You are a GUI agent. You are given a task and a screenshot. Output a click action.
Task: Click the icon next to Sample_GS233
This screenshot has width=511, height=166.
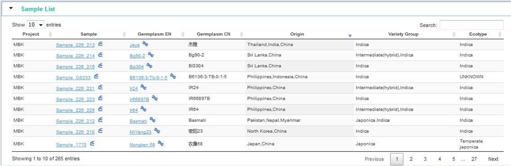(x=96, y=76)
